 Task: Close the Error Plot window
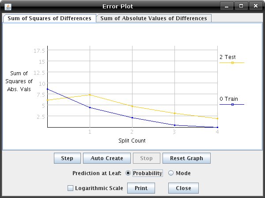point(256,6)
